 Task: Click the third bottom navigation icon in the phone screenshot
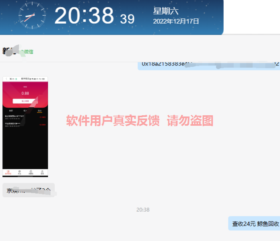click(31, 172)
